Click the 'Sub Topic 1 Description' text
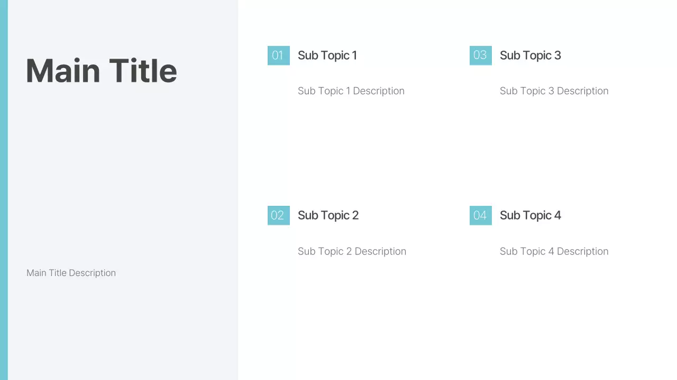 click(351, 91)
